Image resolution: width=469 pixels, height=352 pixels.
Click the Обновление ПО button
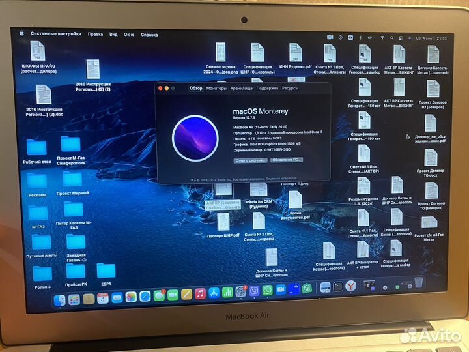pos(287,160)
